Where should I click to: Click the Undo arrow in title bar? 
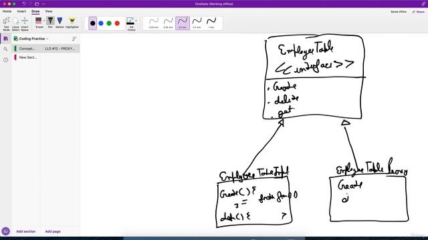point(24,4)
